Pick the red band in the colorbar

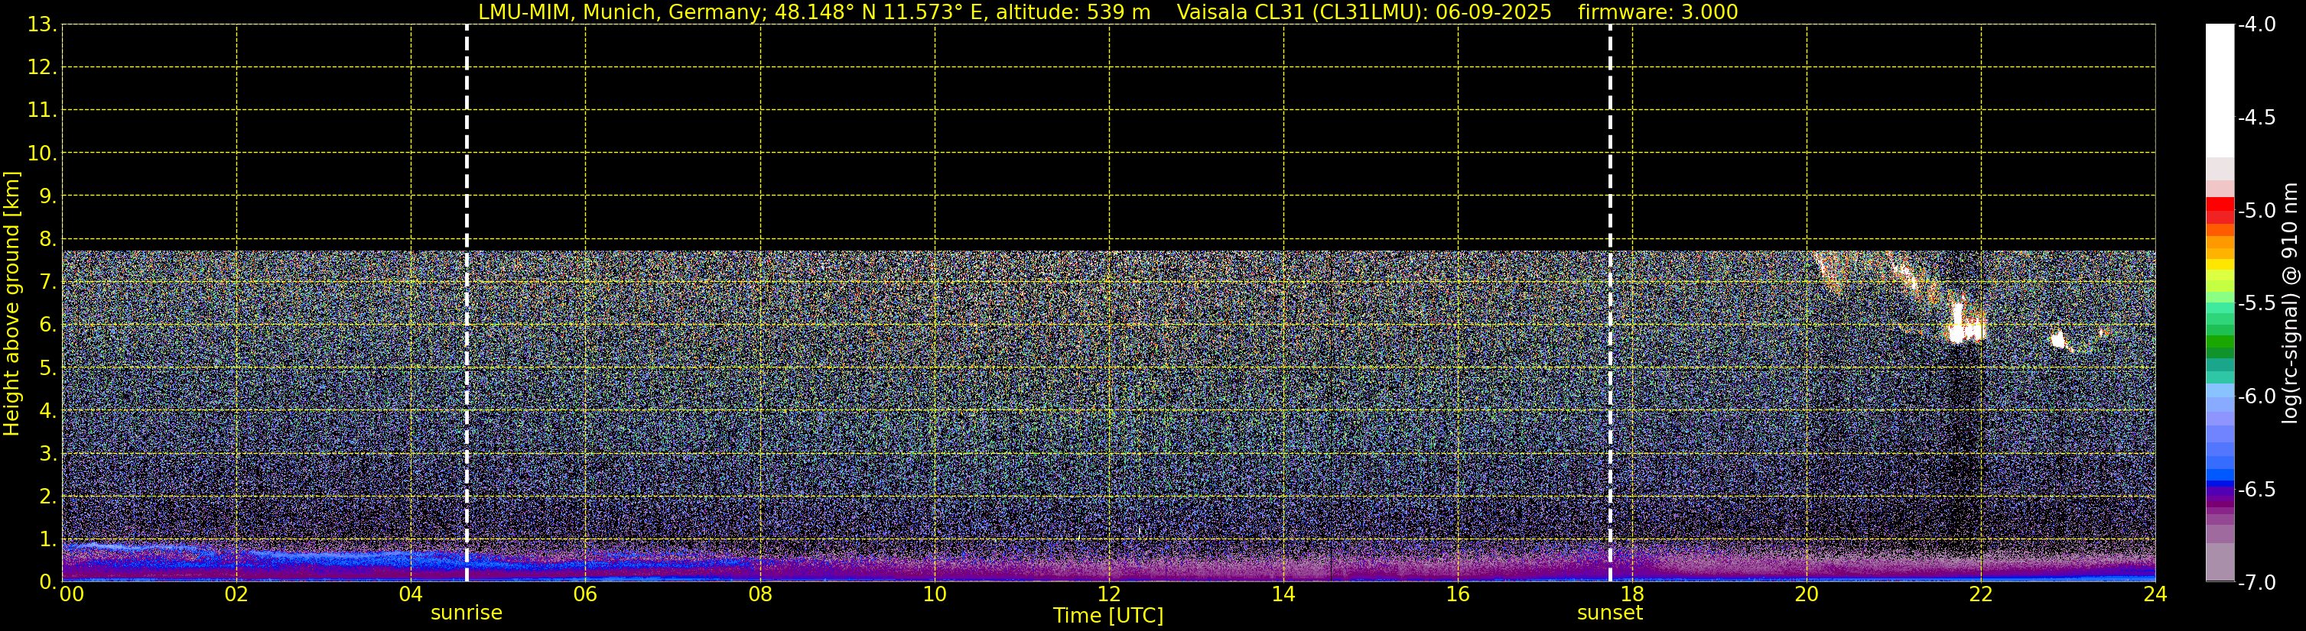pos(2219,209)
